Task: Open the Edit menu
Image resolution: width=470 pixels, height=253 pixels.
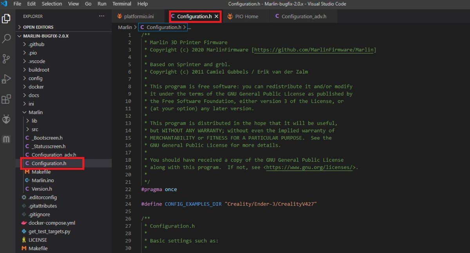Action: pyautogui.click(x=31, y=4)
